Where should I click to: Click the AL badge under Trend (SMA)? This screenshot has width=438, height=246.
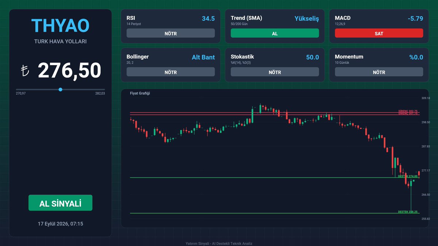point(275,33)
